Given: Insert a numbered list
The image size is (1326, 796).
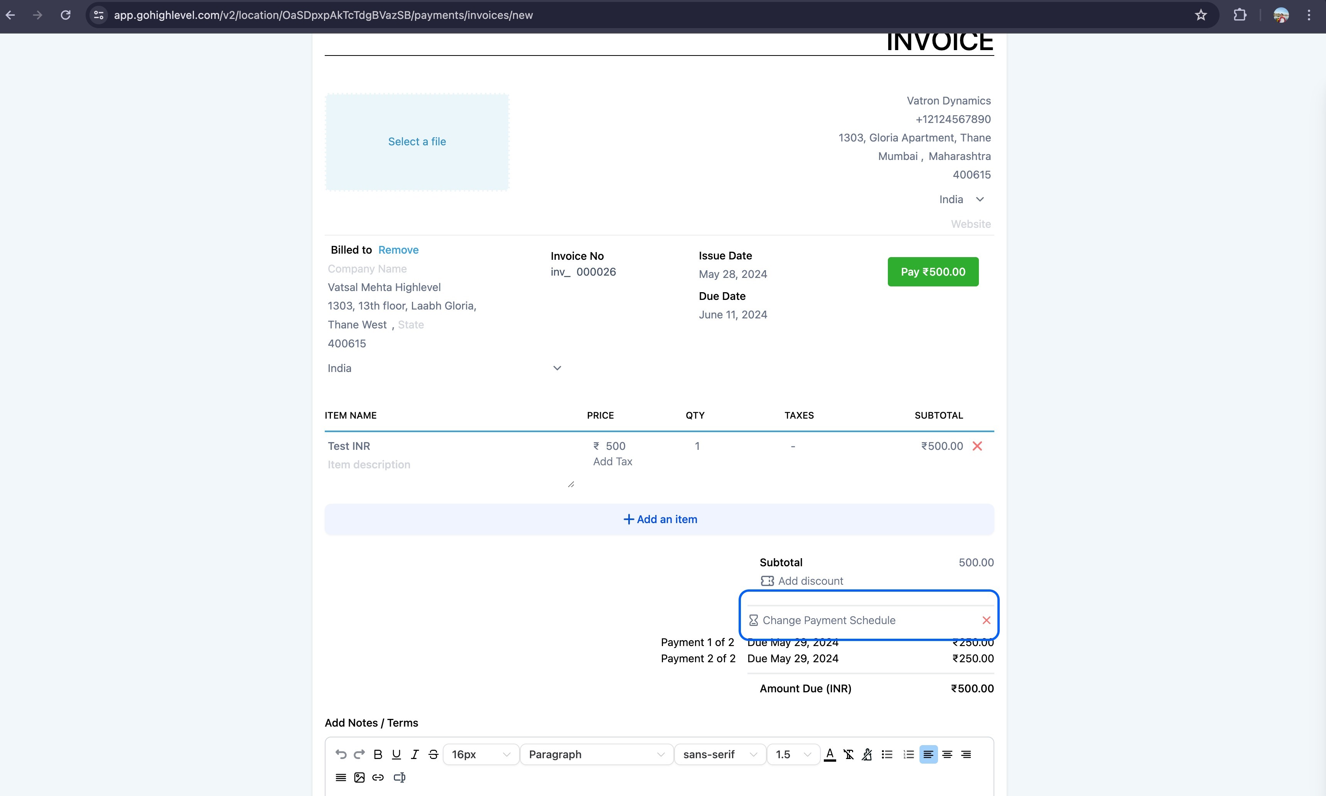Looking at the screenshot, I should [x=908, y=754].
